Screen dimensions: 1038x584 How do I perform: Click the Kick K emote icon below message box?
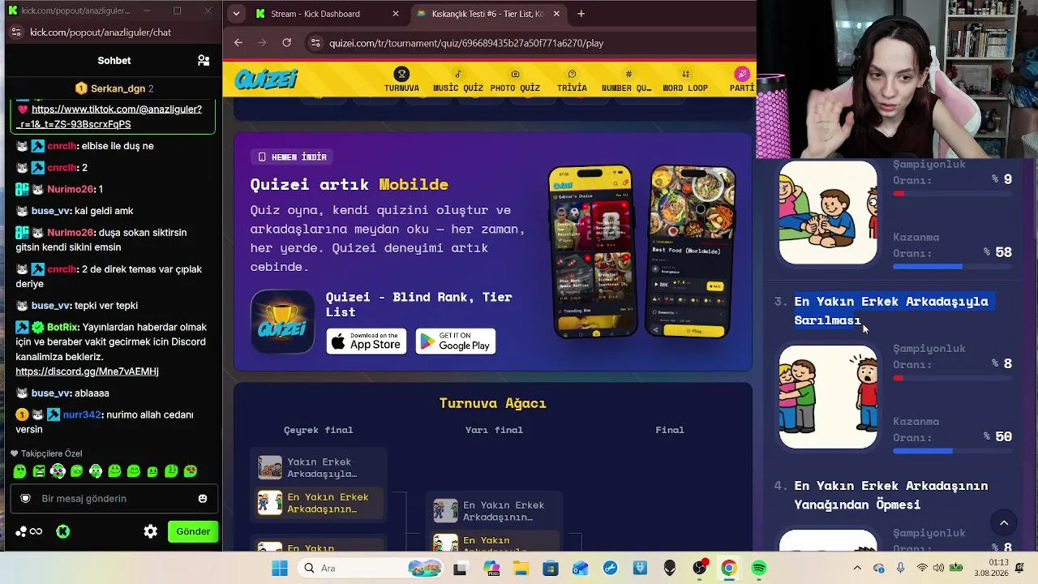pos(63,531)
